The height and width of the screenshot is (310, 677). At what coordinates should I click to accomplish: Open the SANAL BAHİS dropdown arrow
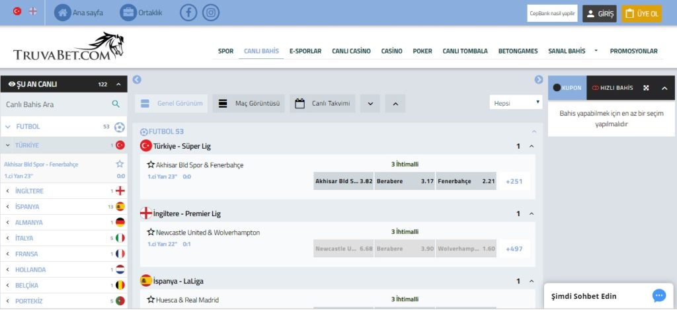coord(596,50)
